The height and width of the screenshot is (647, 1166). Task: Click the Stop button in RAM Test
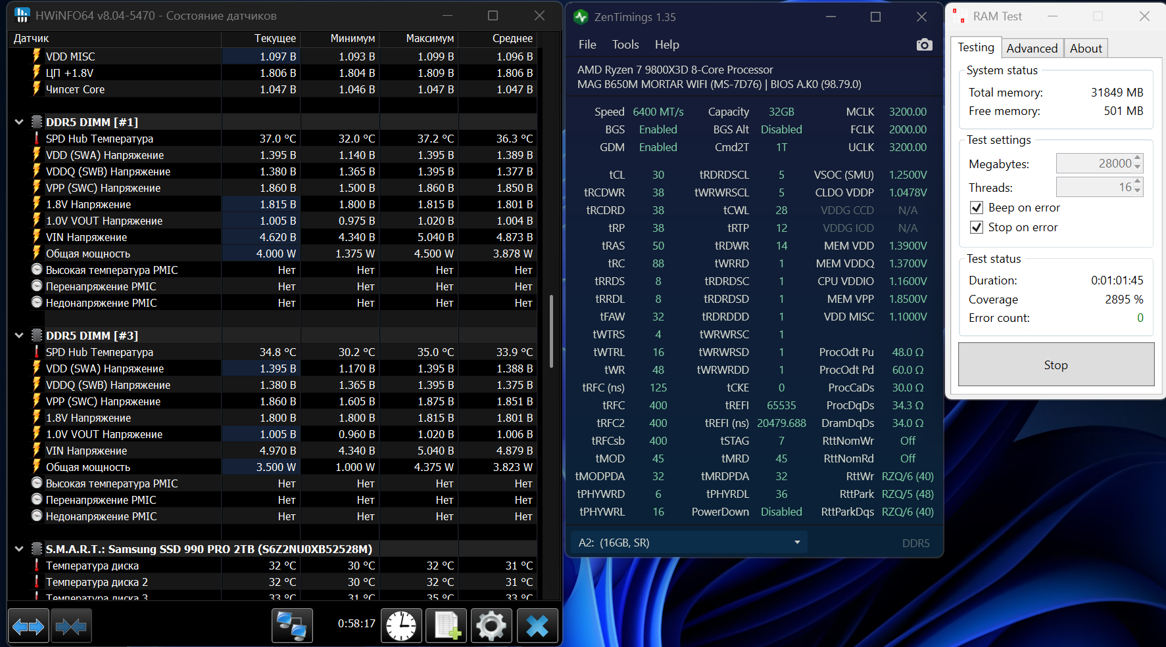tap(1056, 365)
